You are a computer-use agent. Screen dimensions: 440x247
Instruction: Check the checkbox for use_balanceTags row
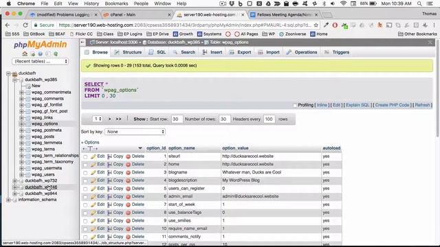tap(85, 213)
